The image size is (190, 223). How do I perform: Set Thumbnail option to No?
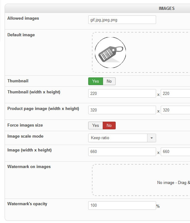tap(109, 81)
